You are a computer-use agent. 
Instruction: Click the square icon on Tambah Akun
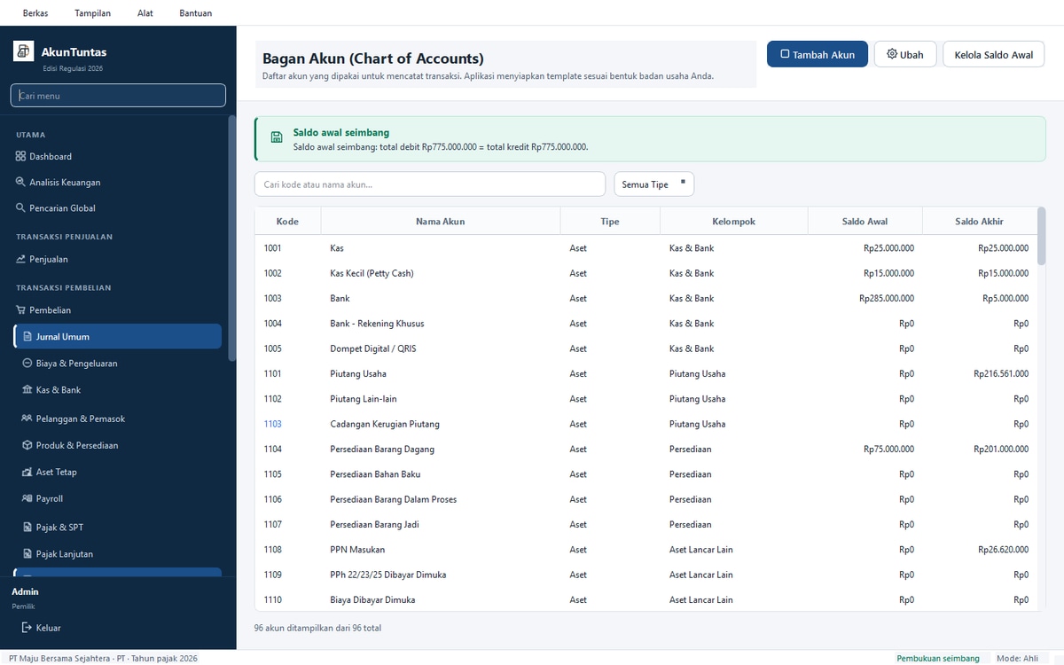pyautogui.click(x=785, y=54)
